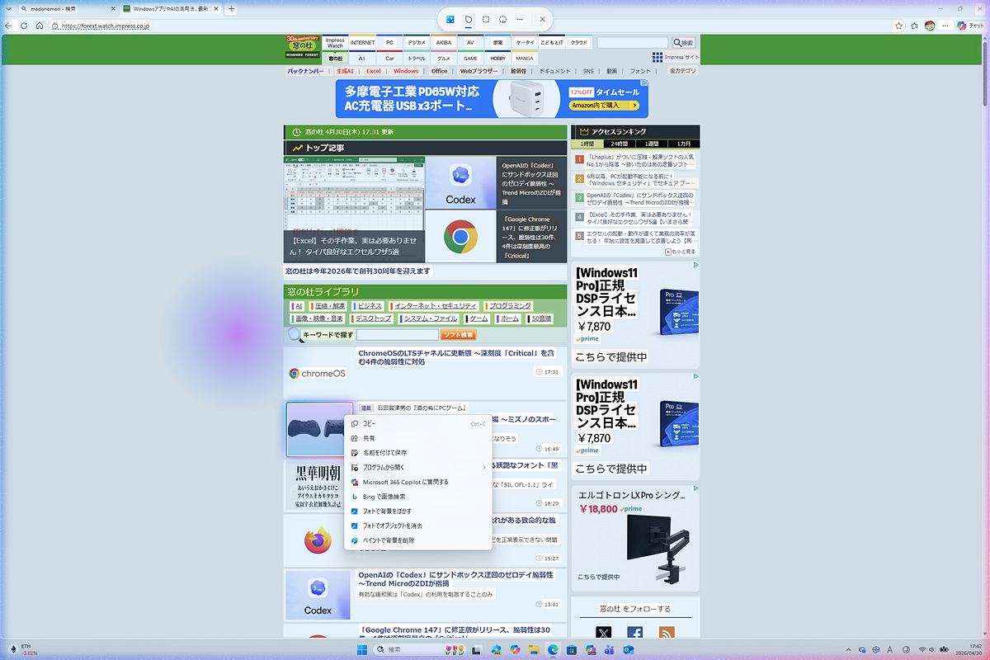990x660 pixels.
Task: Click the orange ソフト検索 button
Action: point(458,335)
